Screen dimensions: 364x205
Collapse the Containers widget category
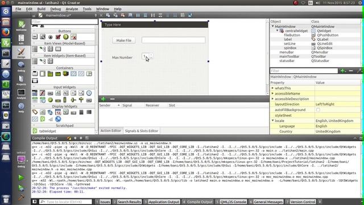pyautogui.click(x=34, y=68)
